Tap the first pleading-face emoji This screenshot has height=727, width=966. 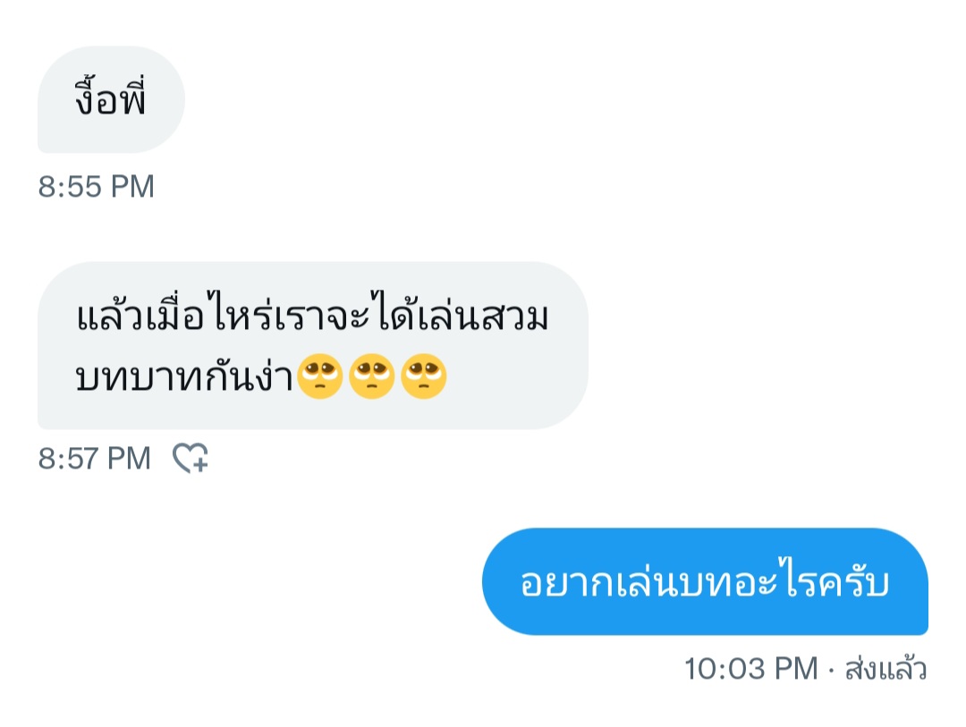click(319, 376)
